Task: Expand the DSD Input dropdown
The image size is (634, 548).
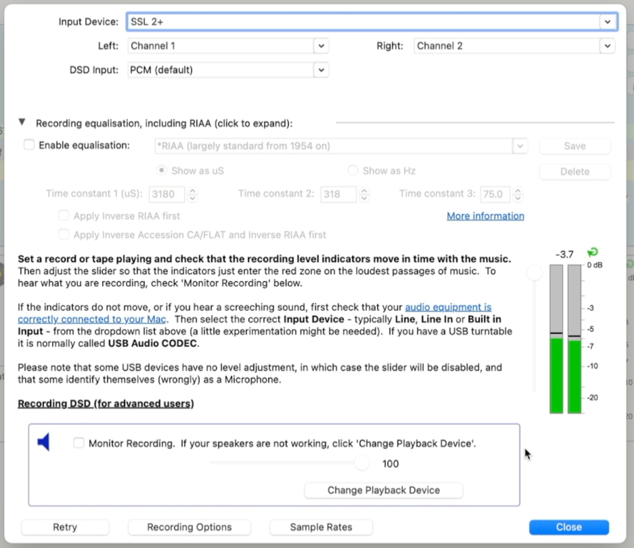Action: click(321, 70)
